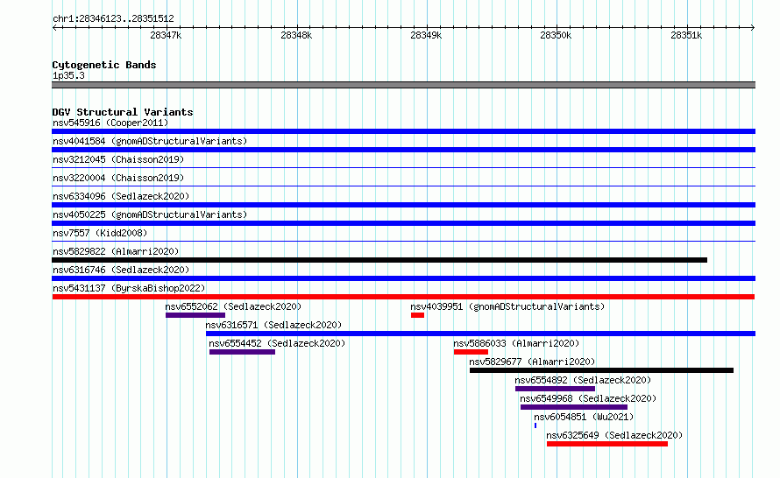Click the black bar of nsv5829822

(379, 260)
